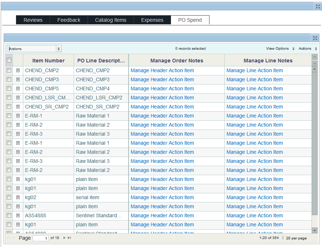The image size is (322, 247).
Task: Open Manage Header Action Item for CHEND_CMP3
Action: (162, 79)
